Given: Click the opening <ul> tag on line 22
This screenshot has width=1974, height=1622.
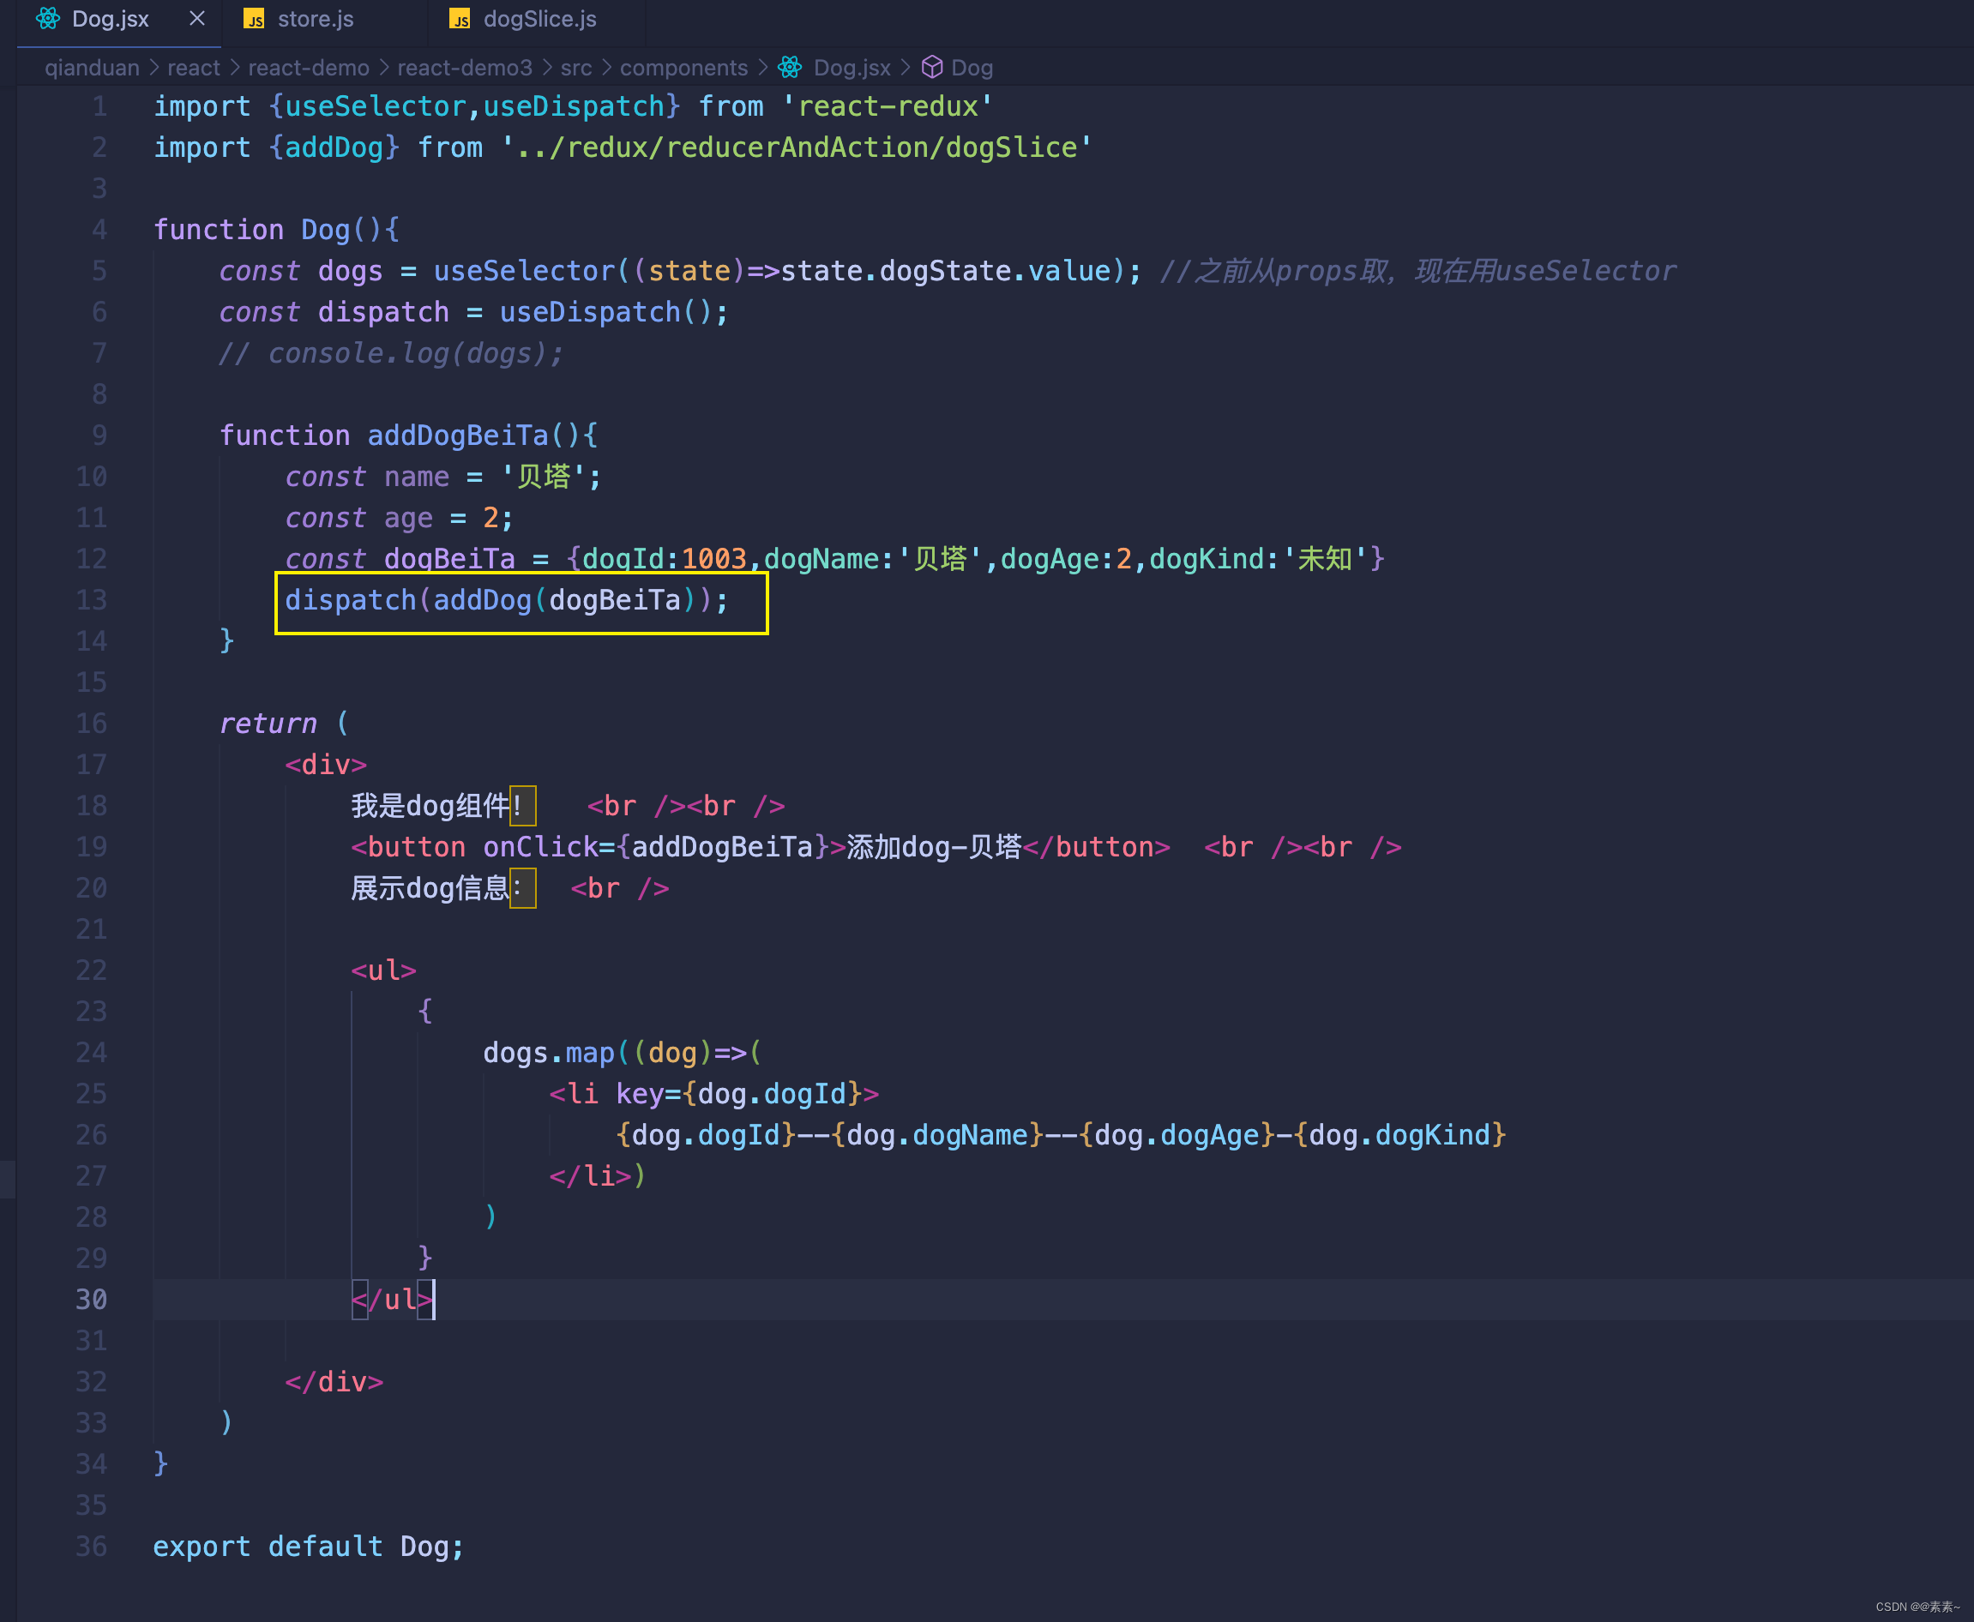Looking at the screenshot, I should (x=383, y=970).
